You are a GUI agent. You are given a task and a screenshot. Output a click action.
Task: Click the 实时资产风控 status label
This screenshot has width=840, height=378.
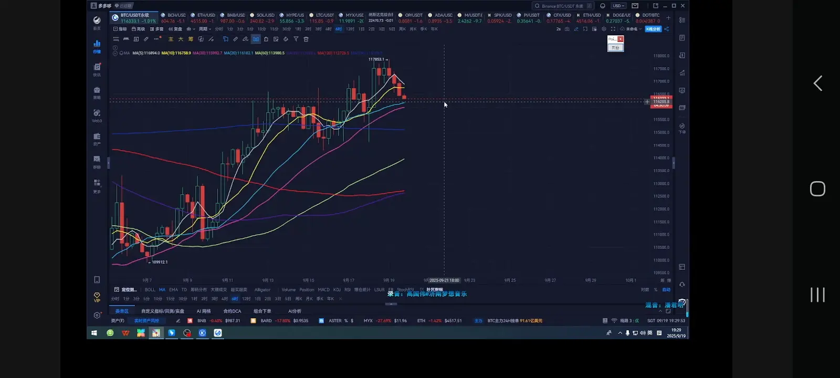tap(146, 321)
